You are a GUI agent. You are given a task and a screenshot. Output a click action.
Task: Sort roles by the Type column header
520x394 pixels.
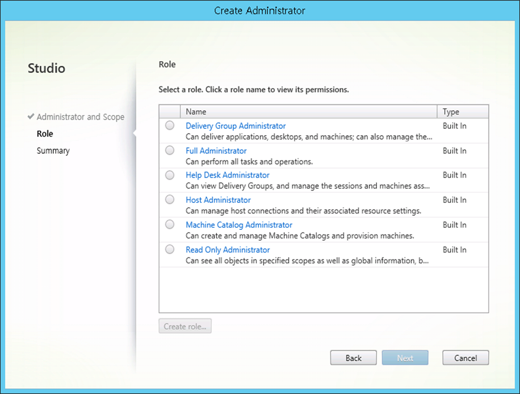pos(463,112)
